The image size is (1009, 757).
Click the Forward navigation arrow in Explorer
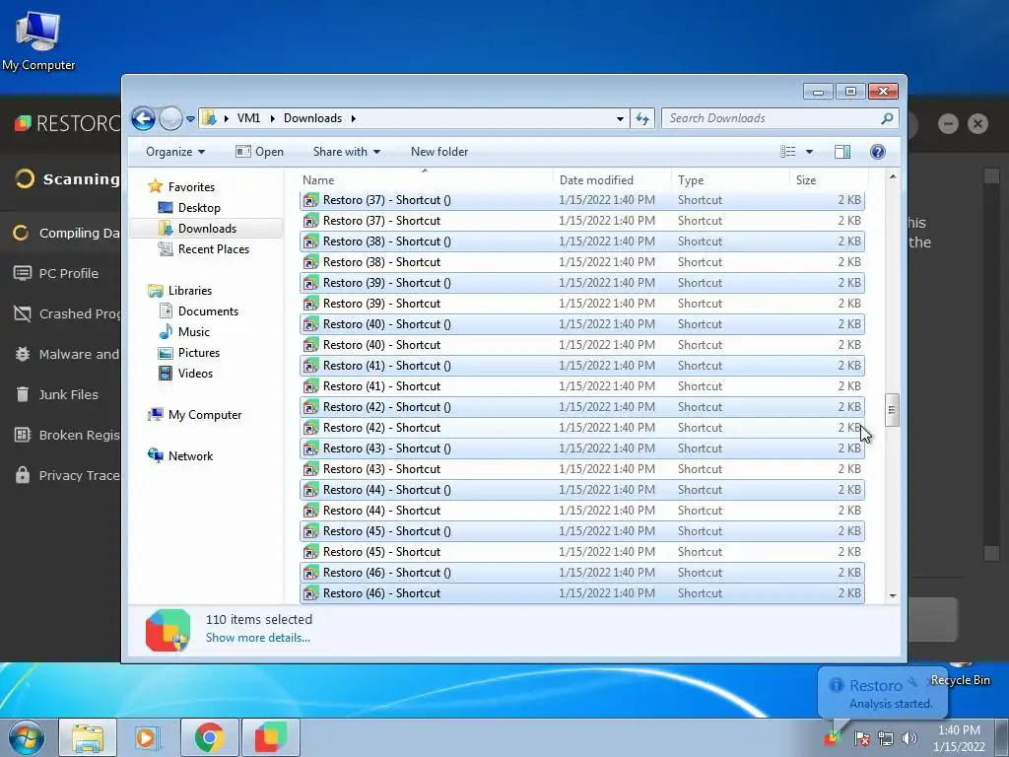[x=170, y=118]
